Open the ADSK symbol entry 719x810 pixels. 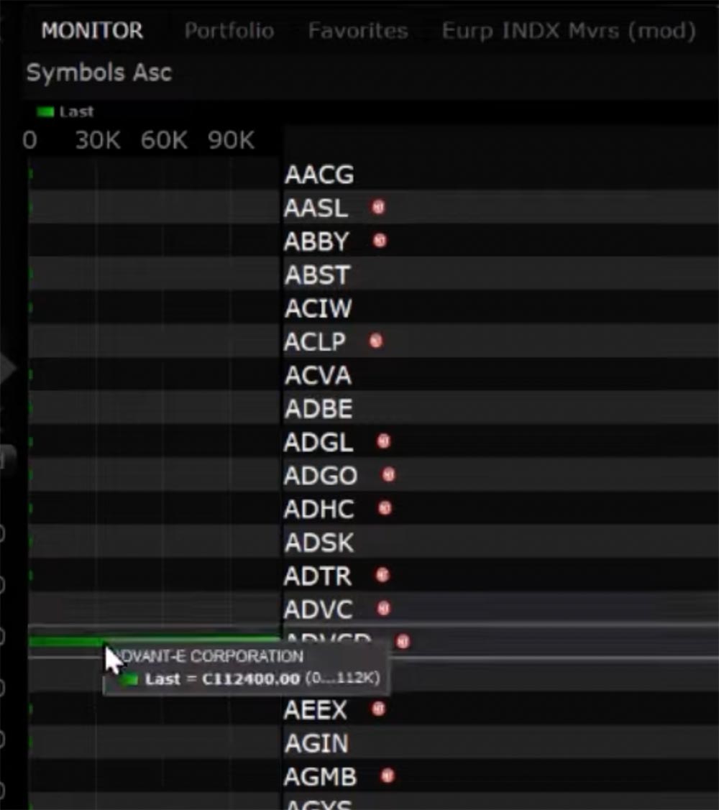[x=319, y=543]
